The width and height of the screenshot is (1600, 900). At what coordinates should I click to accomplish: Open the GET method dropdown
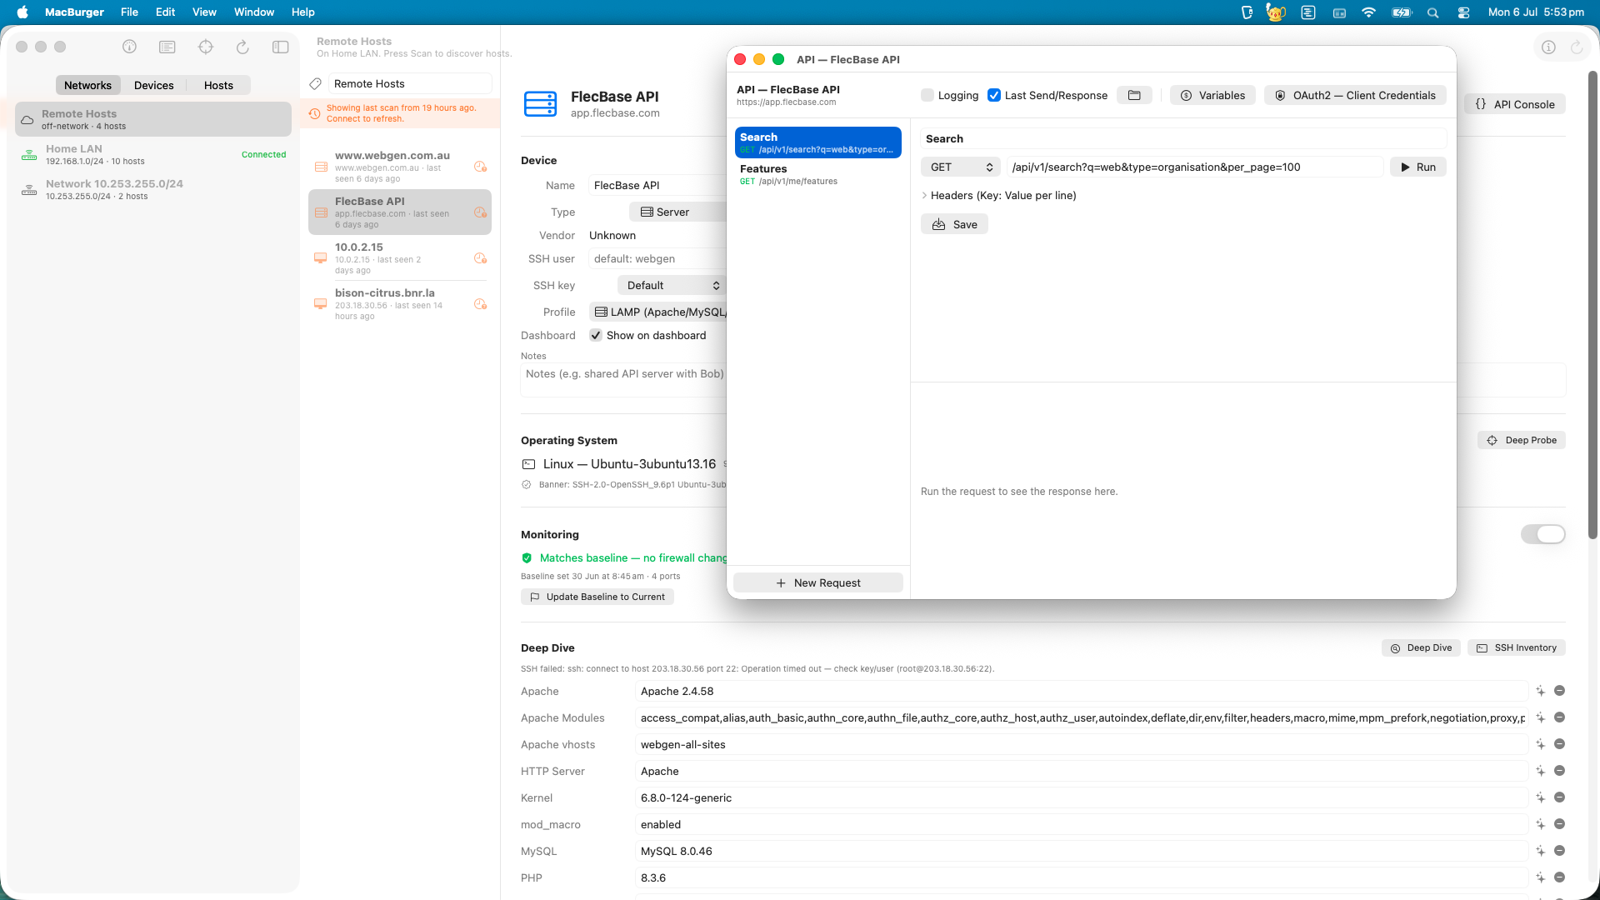961,167
